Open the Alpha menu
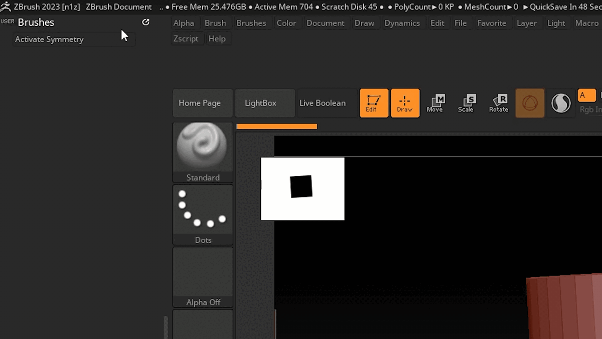 [184, 23]
